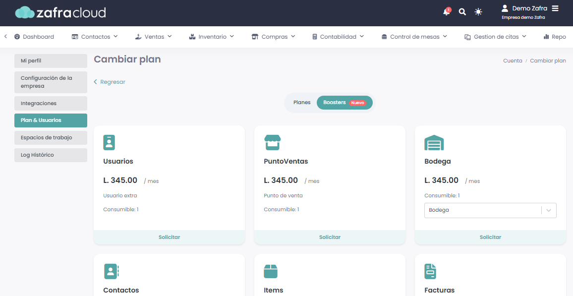Click the Contactos address book card icon

pos(111,271)
